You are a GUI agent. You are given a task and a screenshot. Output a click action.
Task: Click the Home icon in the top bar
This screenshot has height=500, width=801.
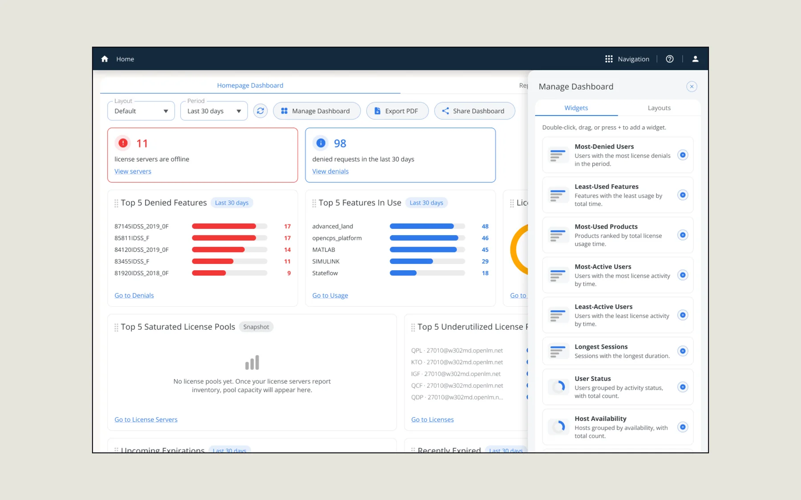[105, 59]
